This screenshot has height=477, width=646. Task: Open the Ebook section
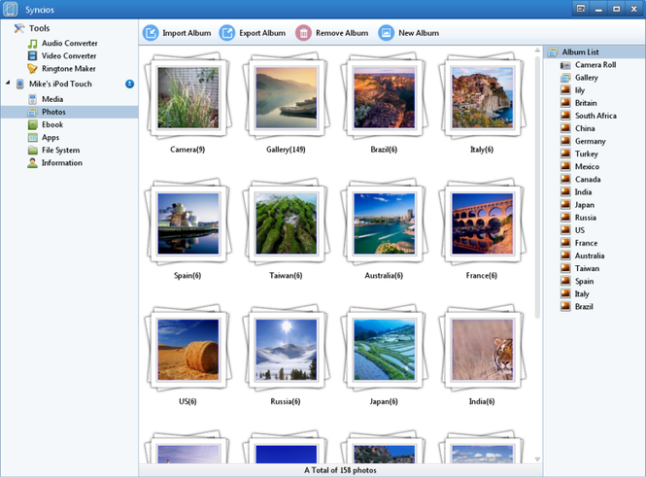pyautogui.click(x=46, y=124)
